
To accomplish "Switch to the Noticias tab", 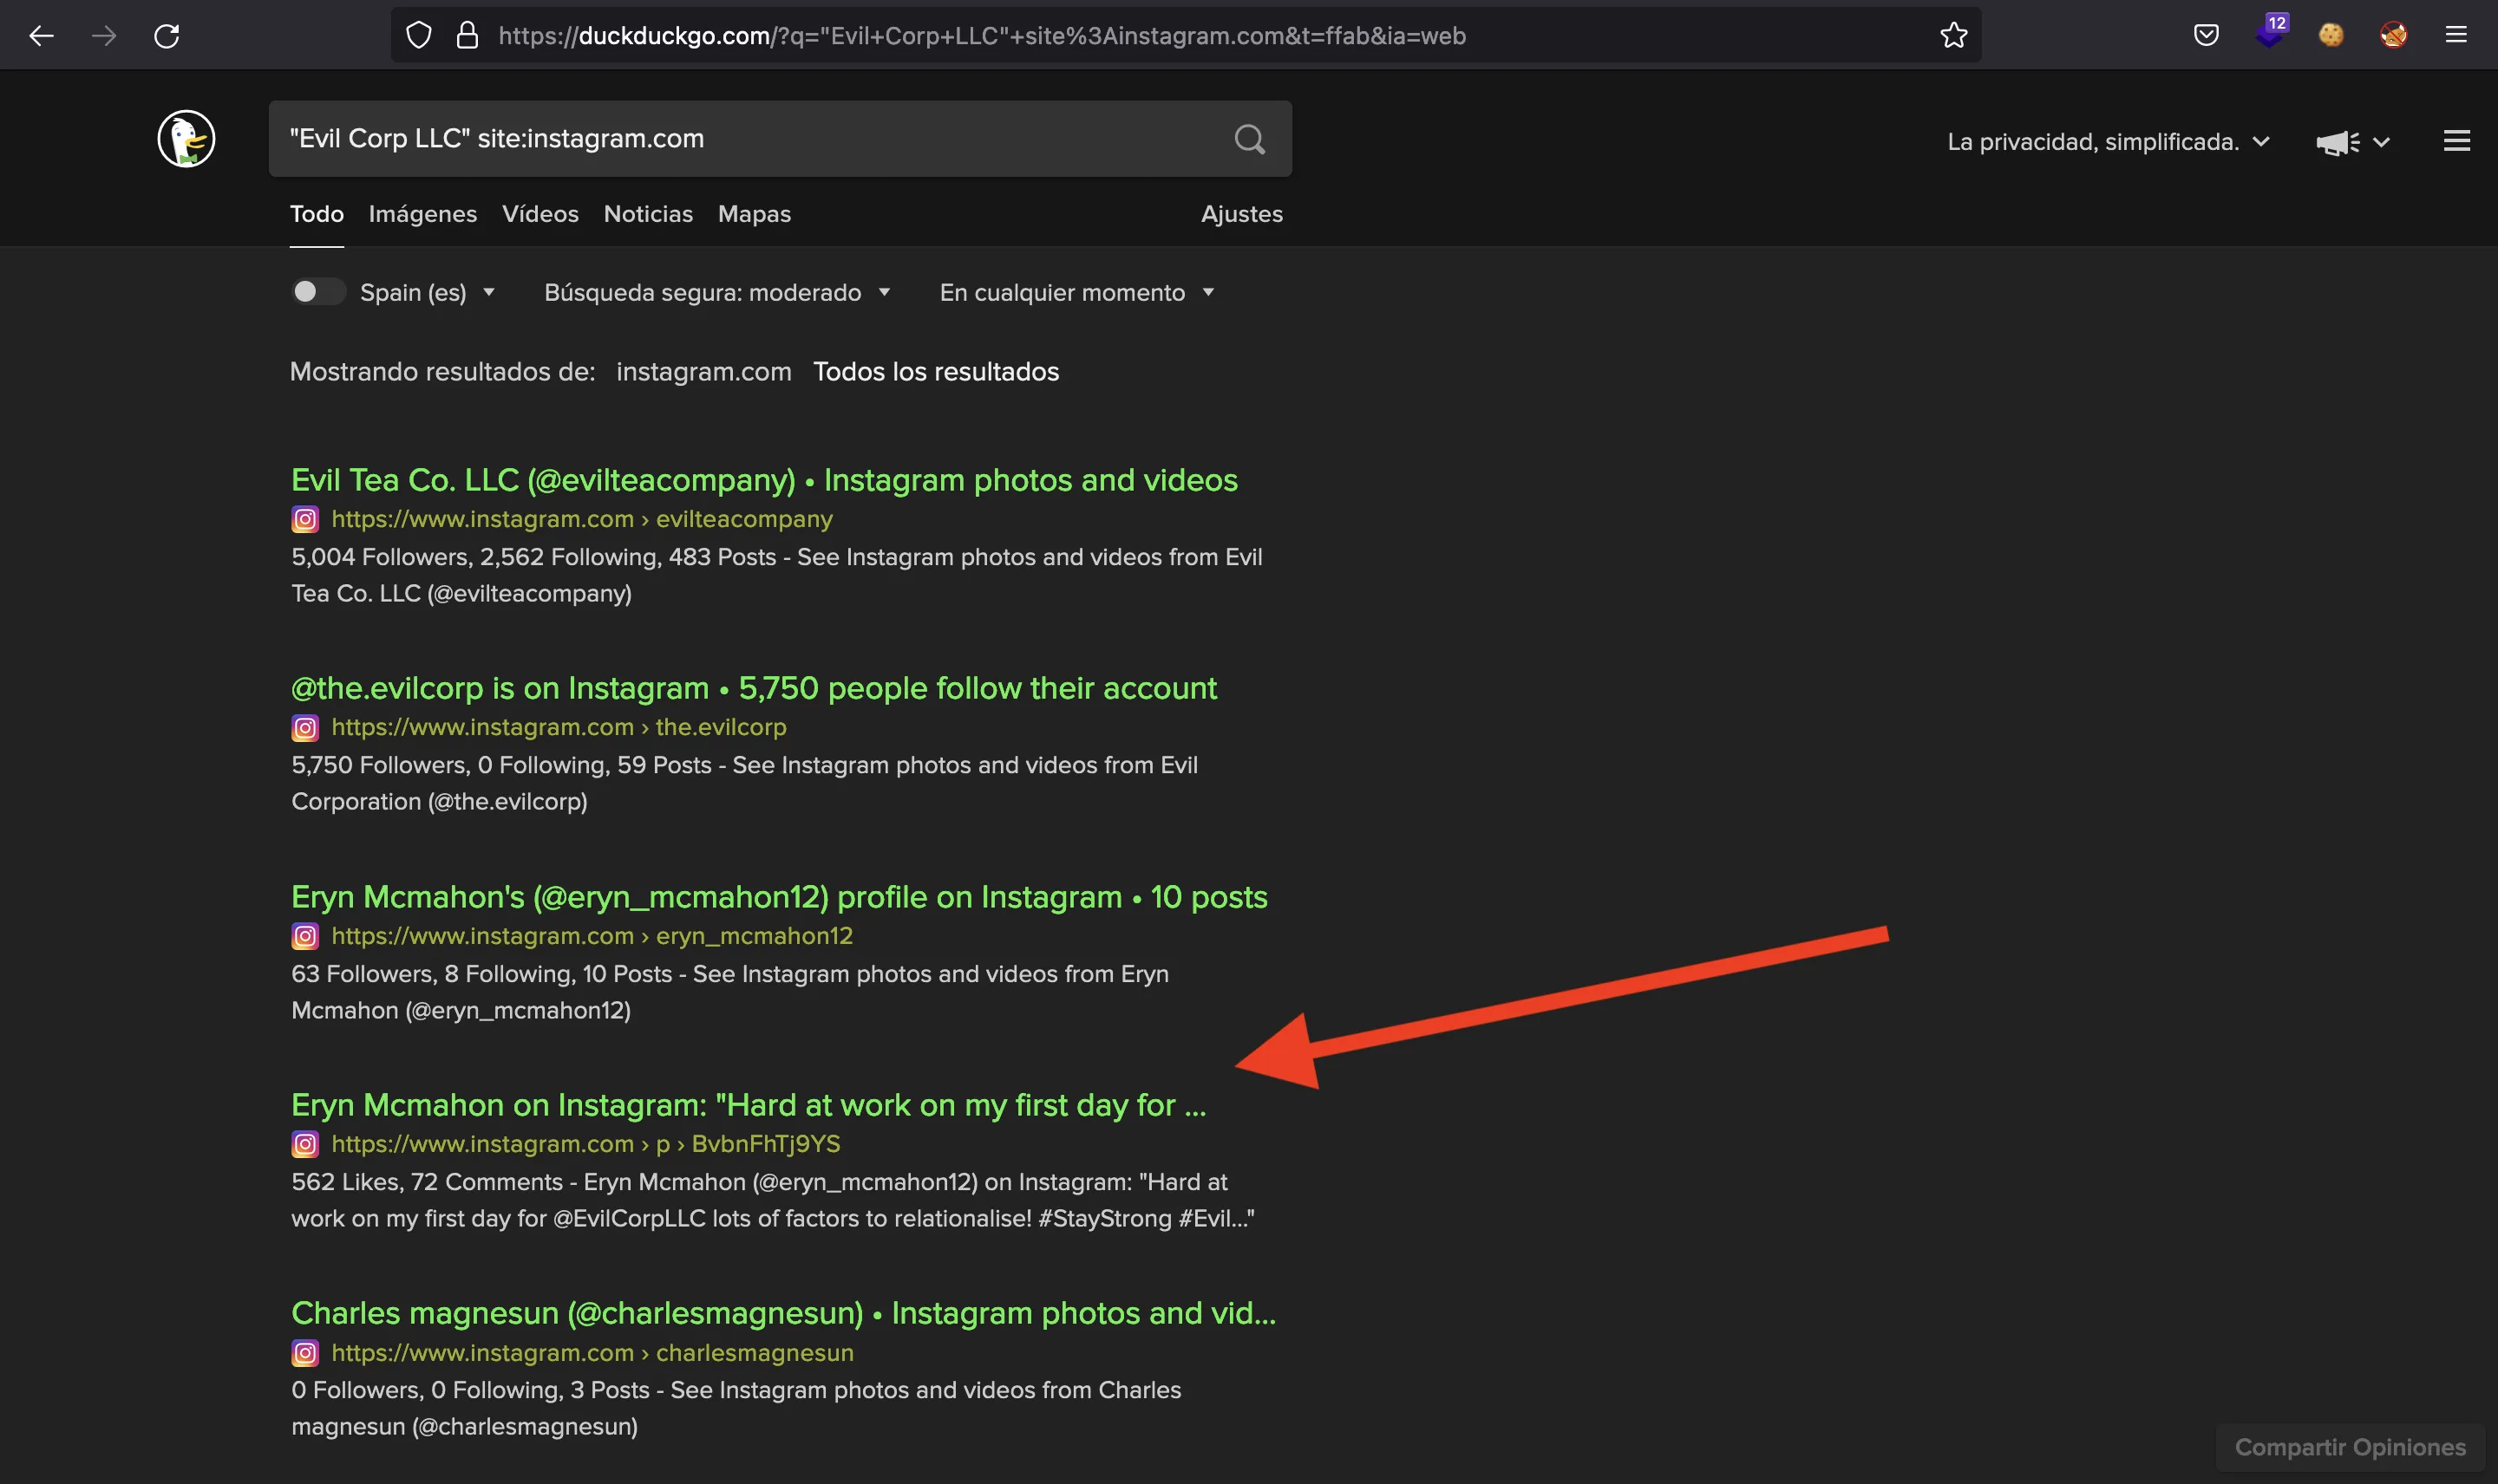I will (648, 214).
